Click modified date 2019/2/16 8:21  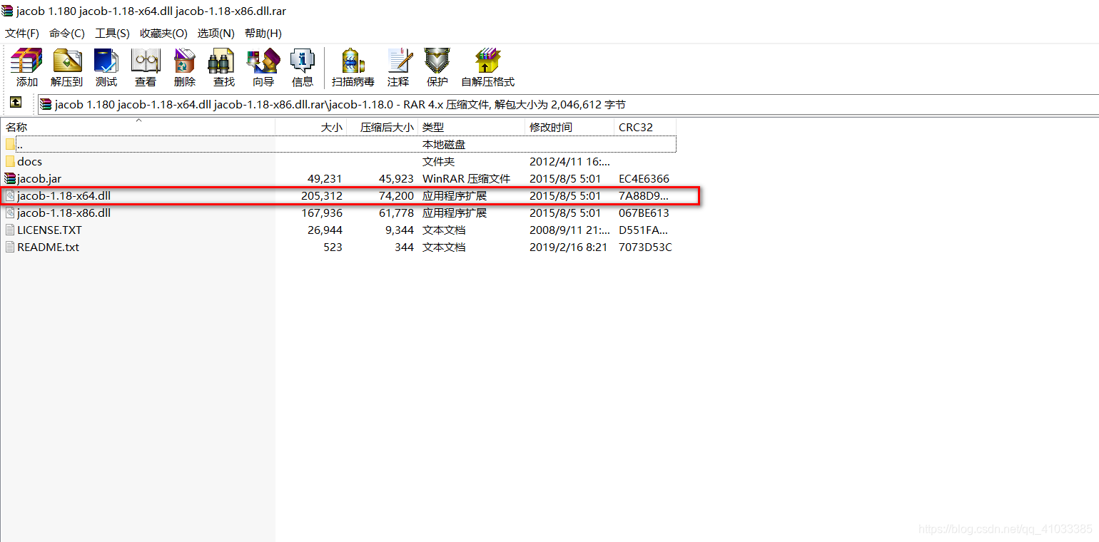(569, 247)
